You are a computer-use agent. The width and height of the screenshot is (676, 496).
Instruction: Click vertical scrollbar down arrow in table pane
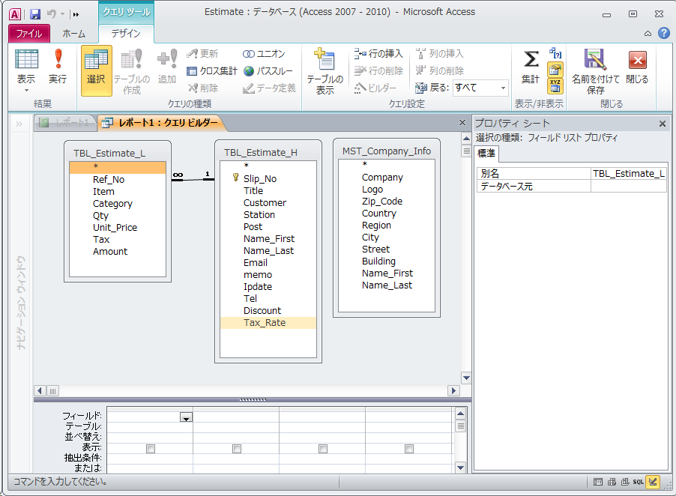tap(466, 378)
